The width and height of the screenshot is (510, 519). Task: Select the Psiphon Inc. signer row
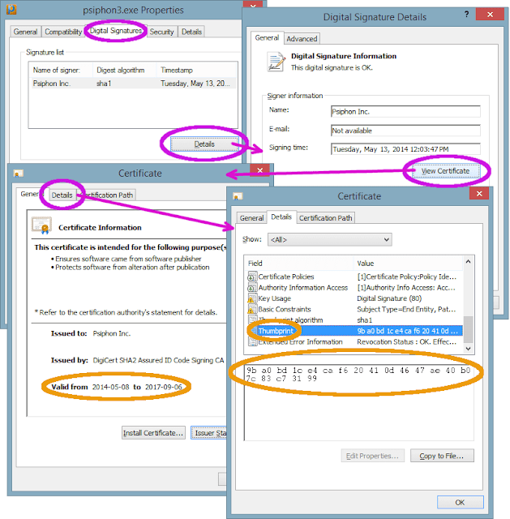[x=133, y=84]
